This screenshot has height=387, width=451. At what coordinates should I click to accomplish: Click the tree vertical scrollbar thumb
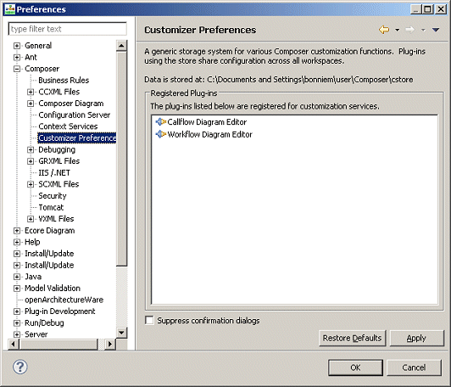click(121, 159)
